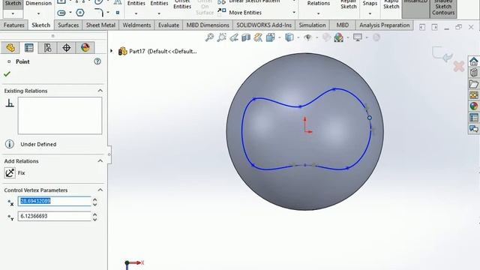Open View Palette icon in task pane
This screenshot has height=270, width=480.
tap(473, 95)
